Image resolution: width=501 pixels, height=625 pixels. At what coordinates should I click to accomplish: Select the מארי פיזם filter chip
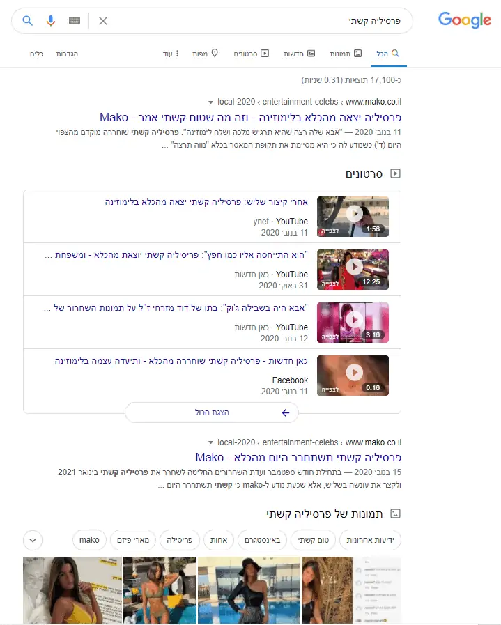(132, 540)
